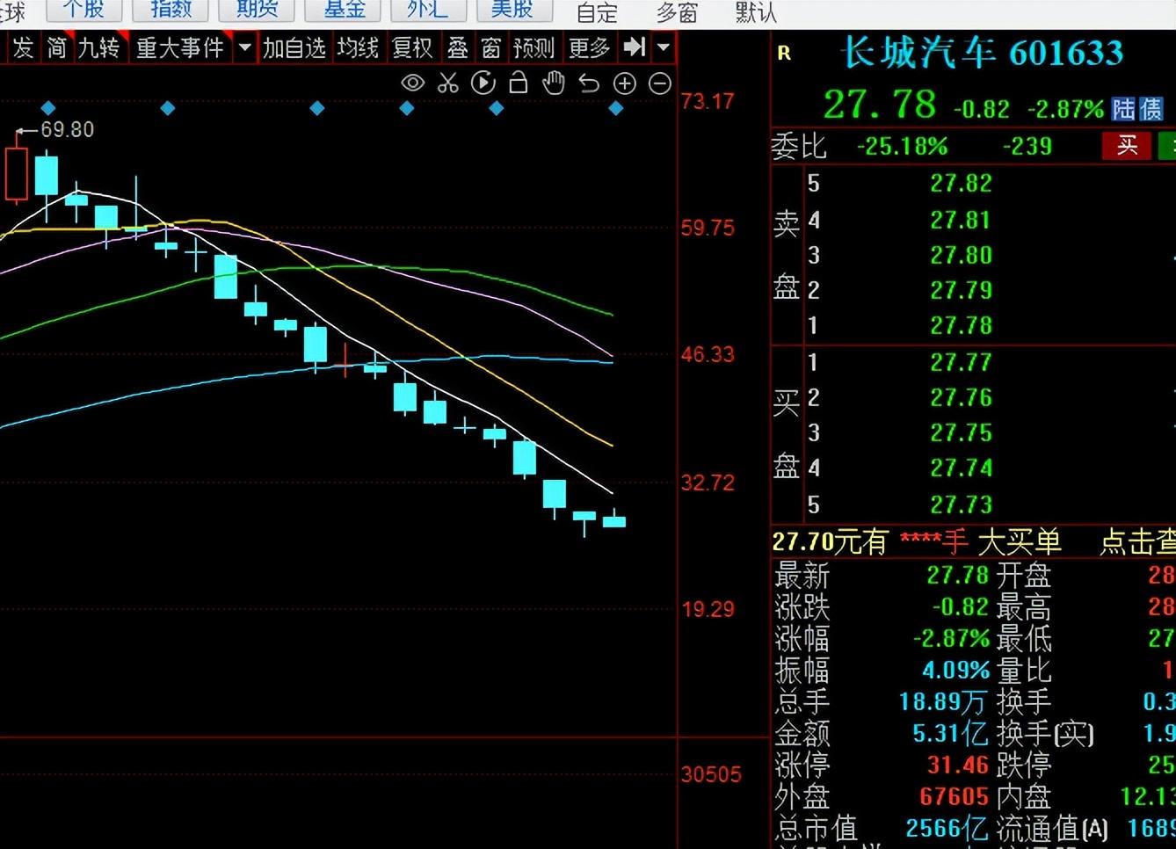Toggle the lock icon above the chart

click(x=519, y=83)
